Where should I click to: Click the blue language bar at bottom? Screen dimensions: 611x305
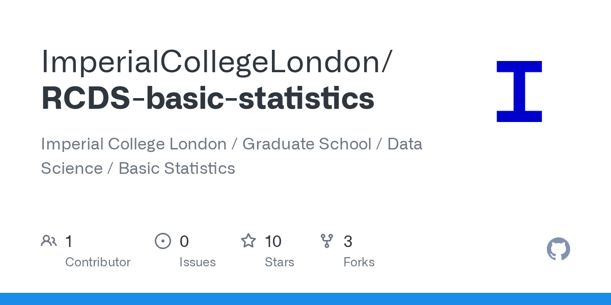point(305,299)
